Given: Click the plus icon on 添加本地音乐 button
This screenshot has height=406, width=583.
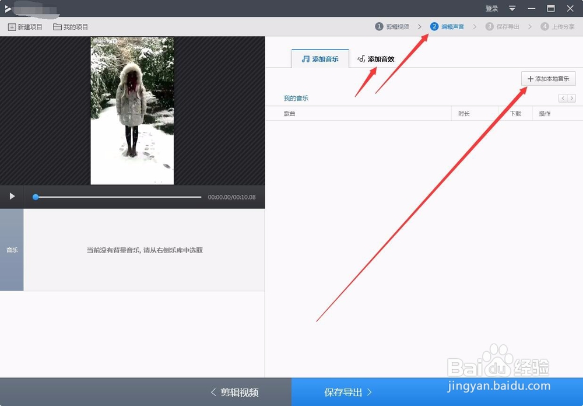Looking at the screenshot, I should 529,78.
